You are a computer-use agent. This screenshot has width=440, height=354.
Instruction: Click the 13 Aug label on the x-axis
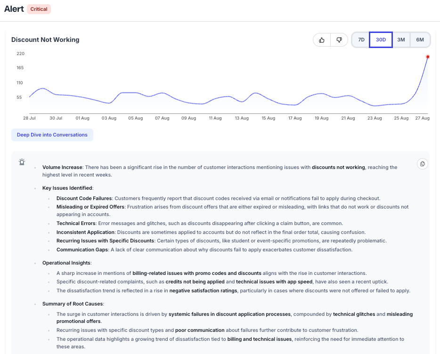click(x=242, y=118)
